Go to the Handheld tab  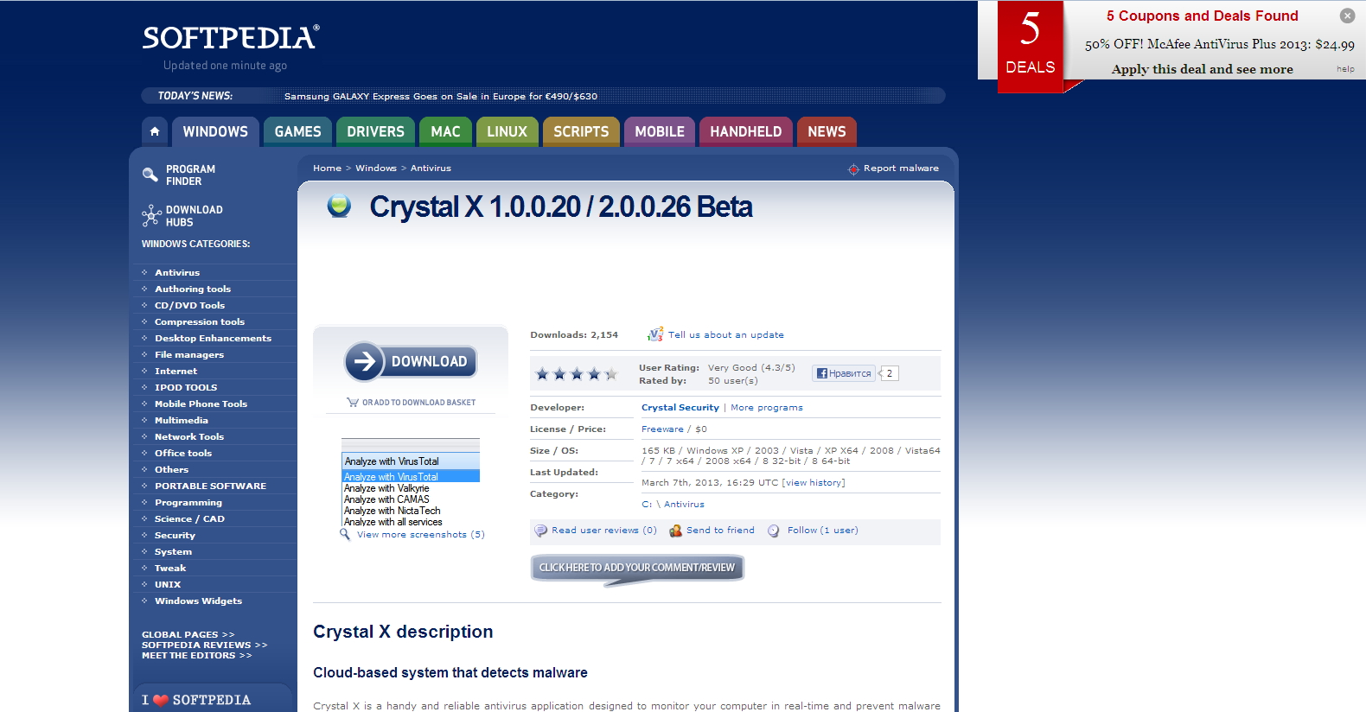745,131
